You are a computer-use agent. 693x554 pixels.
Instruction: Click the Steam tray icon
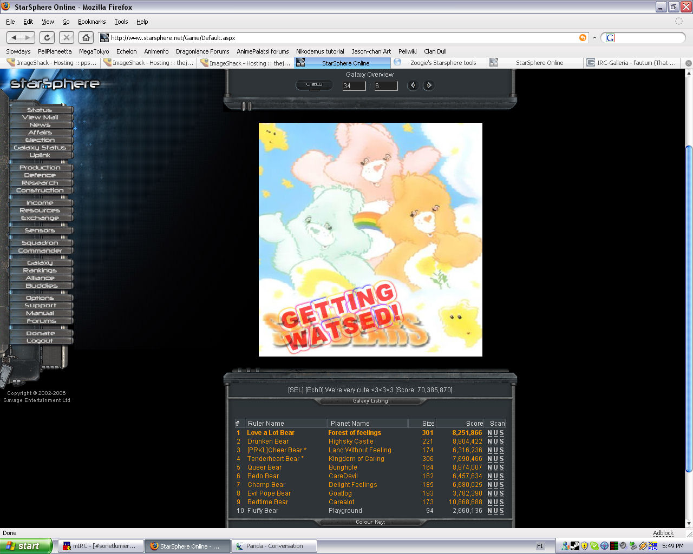[x=574, y=546]
